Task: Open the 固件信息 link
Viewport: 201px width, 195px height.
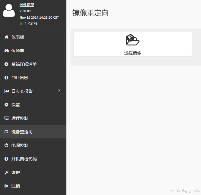Action: [27, 5]
